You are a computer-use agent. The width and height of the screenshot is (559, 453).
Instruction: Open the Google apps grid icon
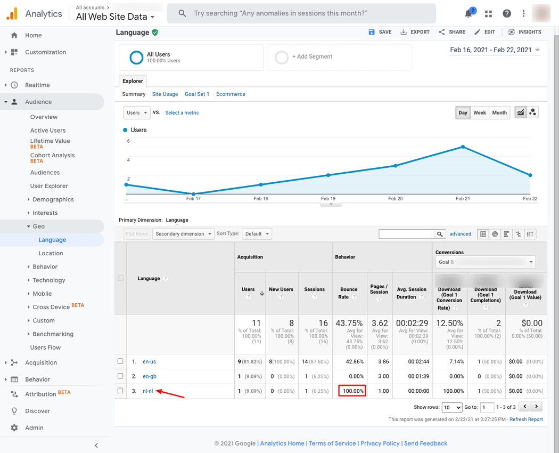tap(488, 13)
